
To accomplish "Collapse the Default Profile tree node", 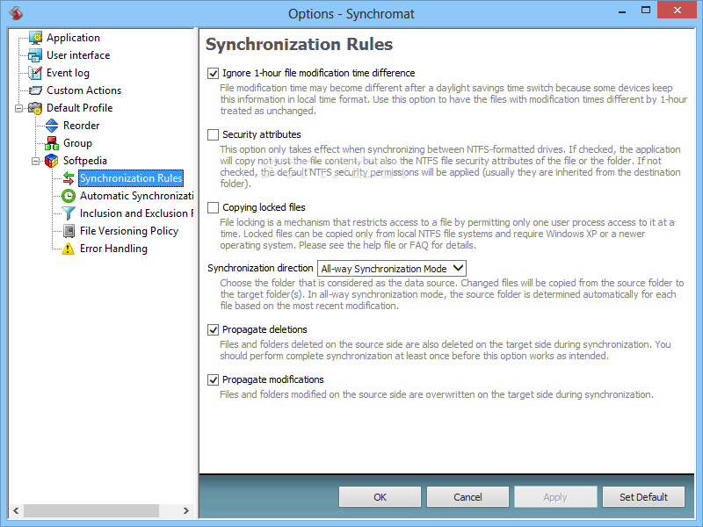I will coord(18,108).
